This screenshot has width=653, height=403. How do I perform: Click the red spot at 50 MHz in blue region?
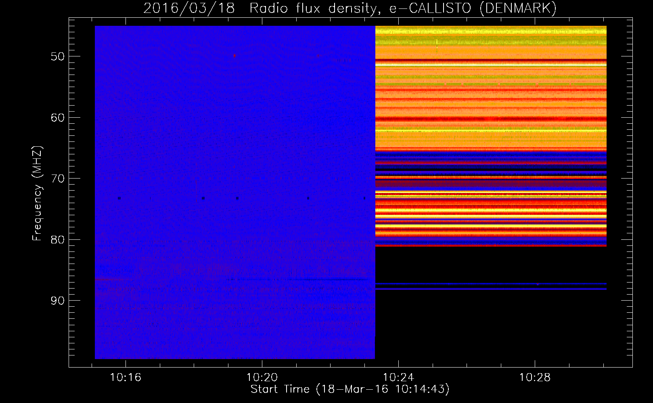coord(234,56)
